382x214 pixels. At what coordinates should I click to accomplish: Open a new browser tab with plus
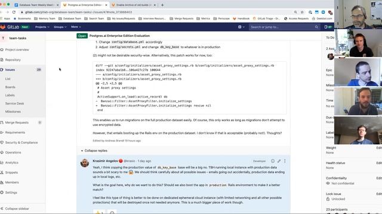162,5
